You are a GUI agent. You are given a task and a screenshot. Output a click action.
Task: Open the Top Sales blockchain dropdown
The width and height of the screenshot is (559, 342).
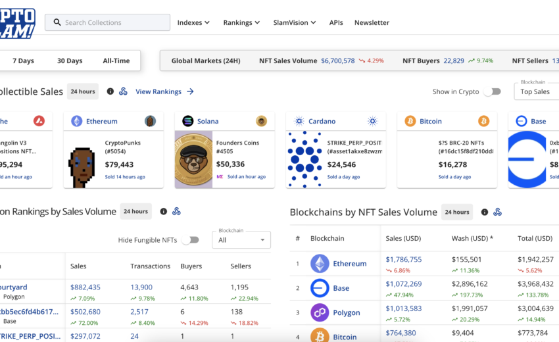(x=536, y=91)
